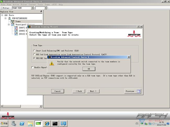The image size is (170, 127).
Task: Open the Action menu
Action: (x=16, y=4)
